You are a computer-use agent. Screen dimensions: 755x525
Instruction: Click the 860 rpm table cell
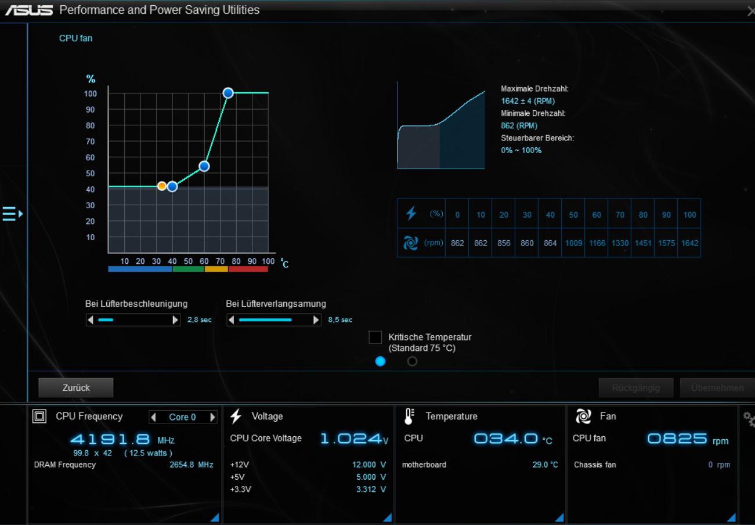527,243
